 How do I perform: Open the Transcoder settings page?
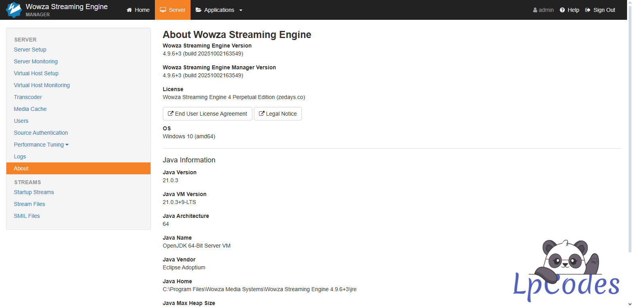28,97
